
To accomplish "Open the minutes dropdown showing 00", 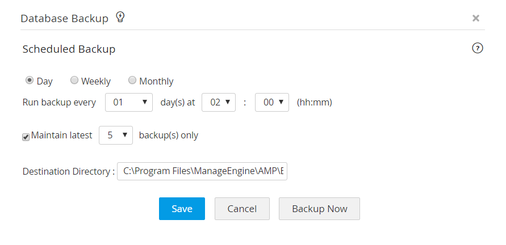I will pos(272,103).
